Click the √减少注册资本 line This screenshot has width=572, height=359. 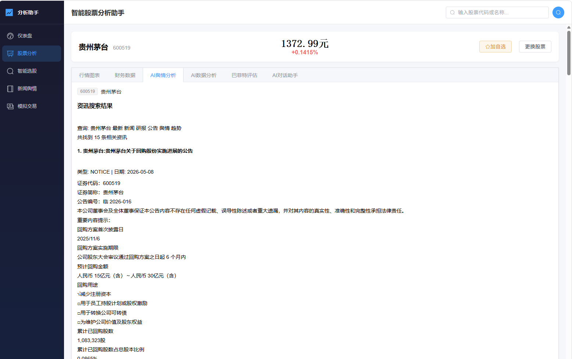(x=94, y=294)
